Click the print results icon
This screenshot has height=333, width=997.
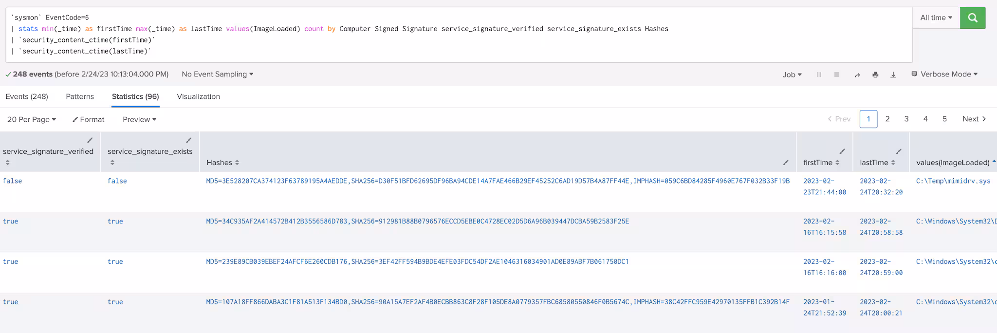click(875, 74)
